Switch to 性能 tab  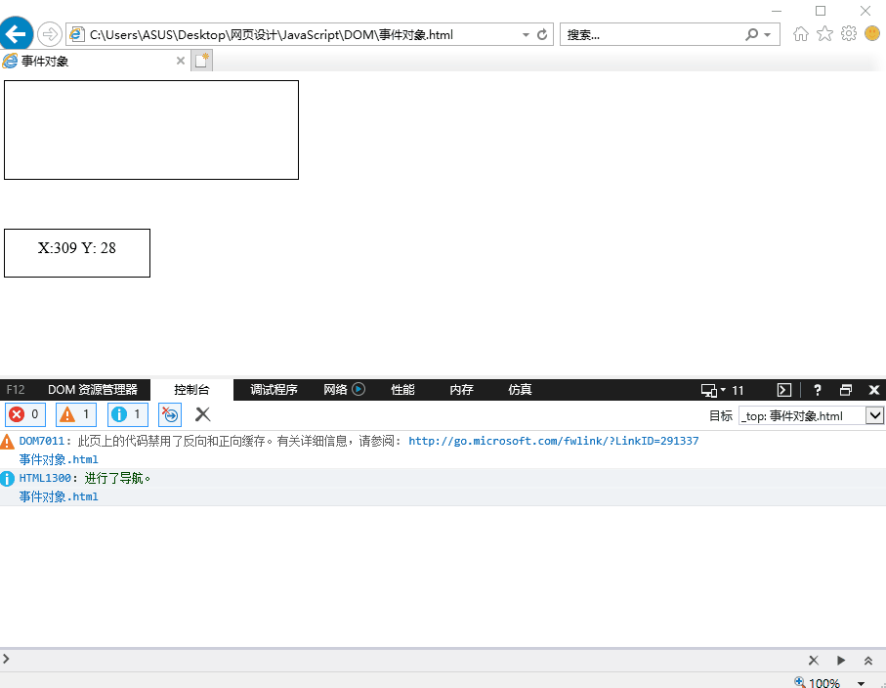[402, 390]
